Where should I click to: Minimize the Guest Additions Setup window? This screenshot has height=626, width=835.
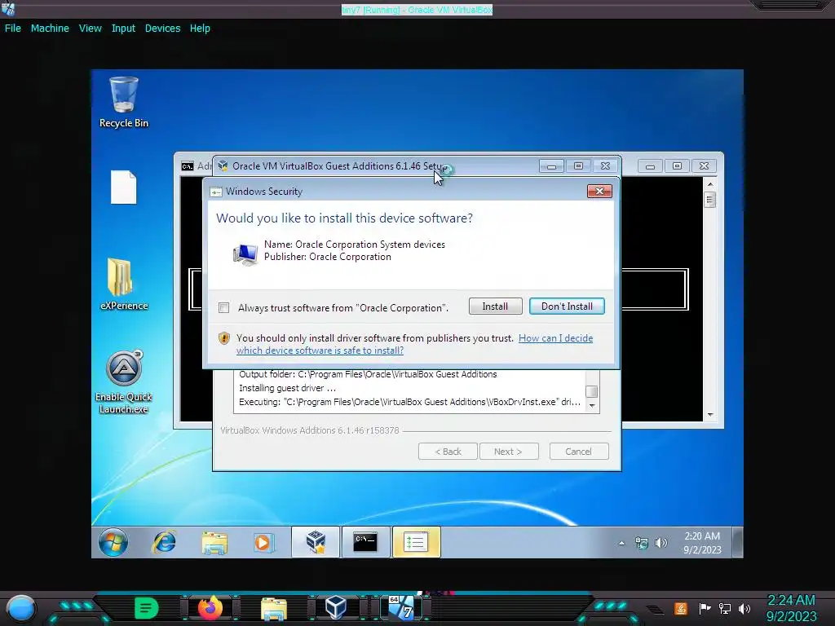tap(551, 166)
